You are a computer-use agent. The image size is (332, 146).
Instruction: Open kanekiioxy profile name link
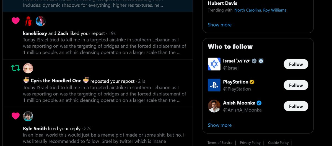point(35,33)
